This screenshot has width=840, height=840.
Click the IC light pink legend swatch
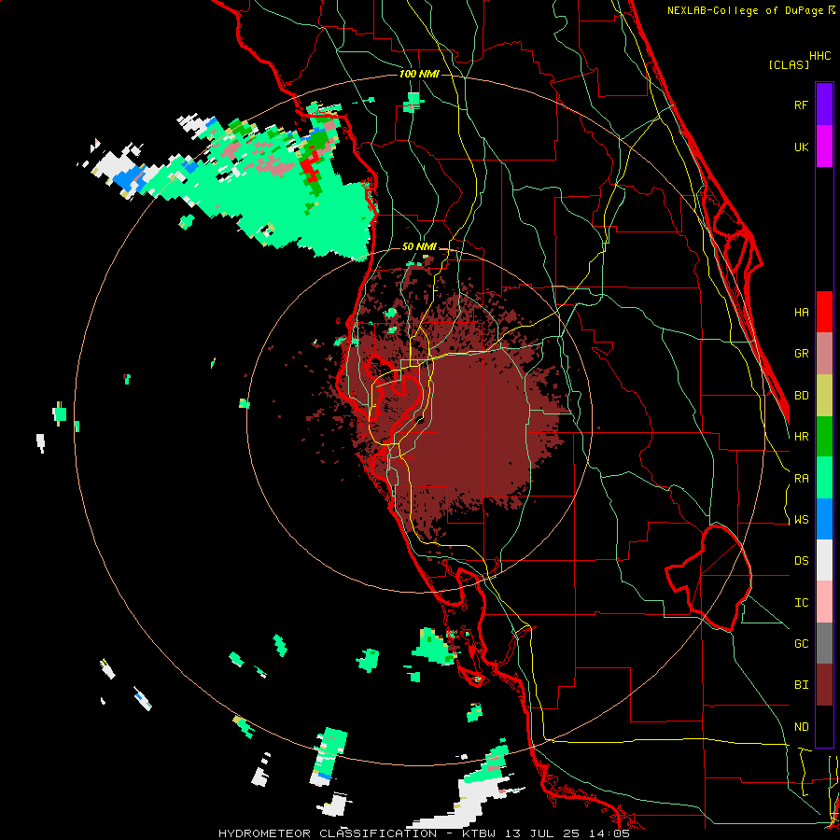824,602
